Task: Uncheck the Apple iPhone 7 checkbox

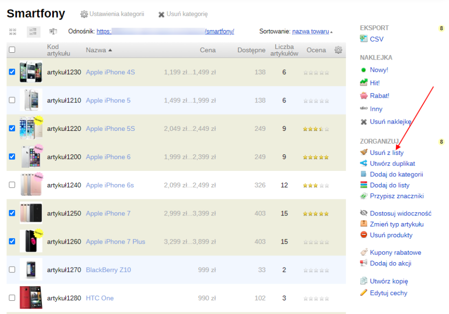Action: (12, 213)
